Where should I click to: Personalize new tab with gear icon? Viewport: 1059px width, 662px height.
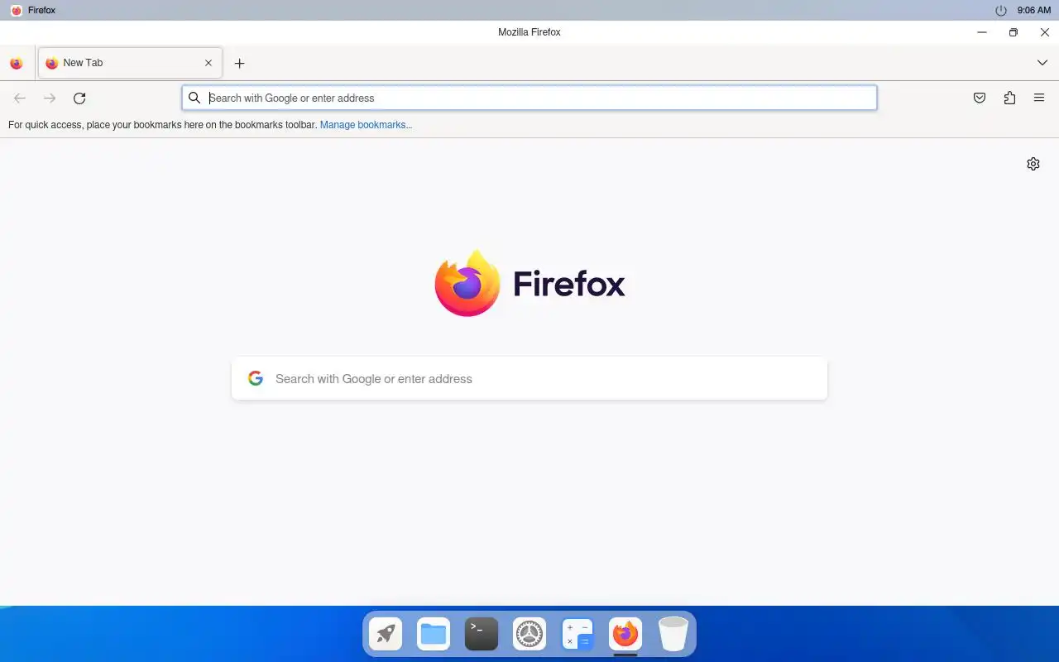click(1033, 164)
